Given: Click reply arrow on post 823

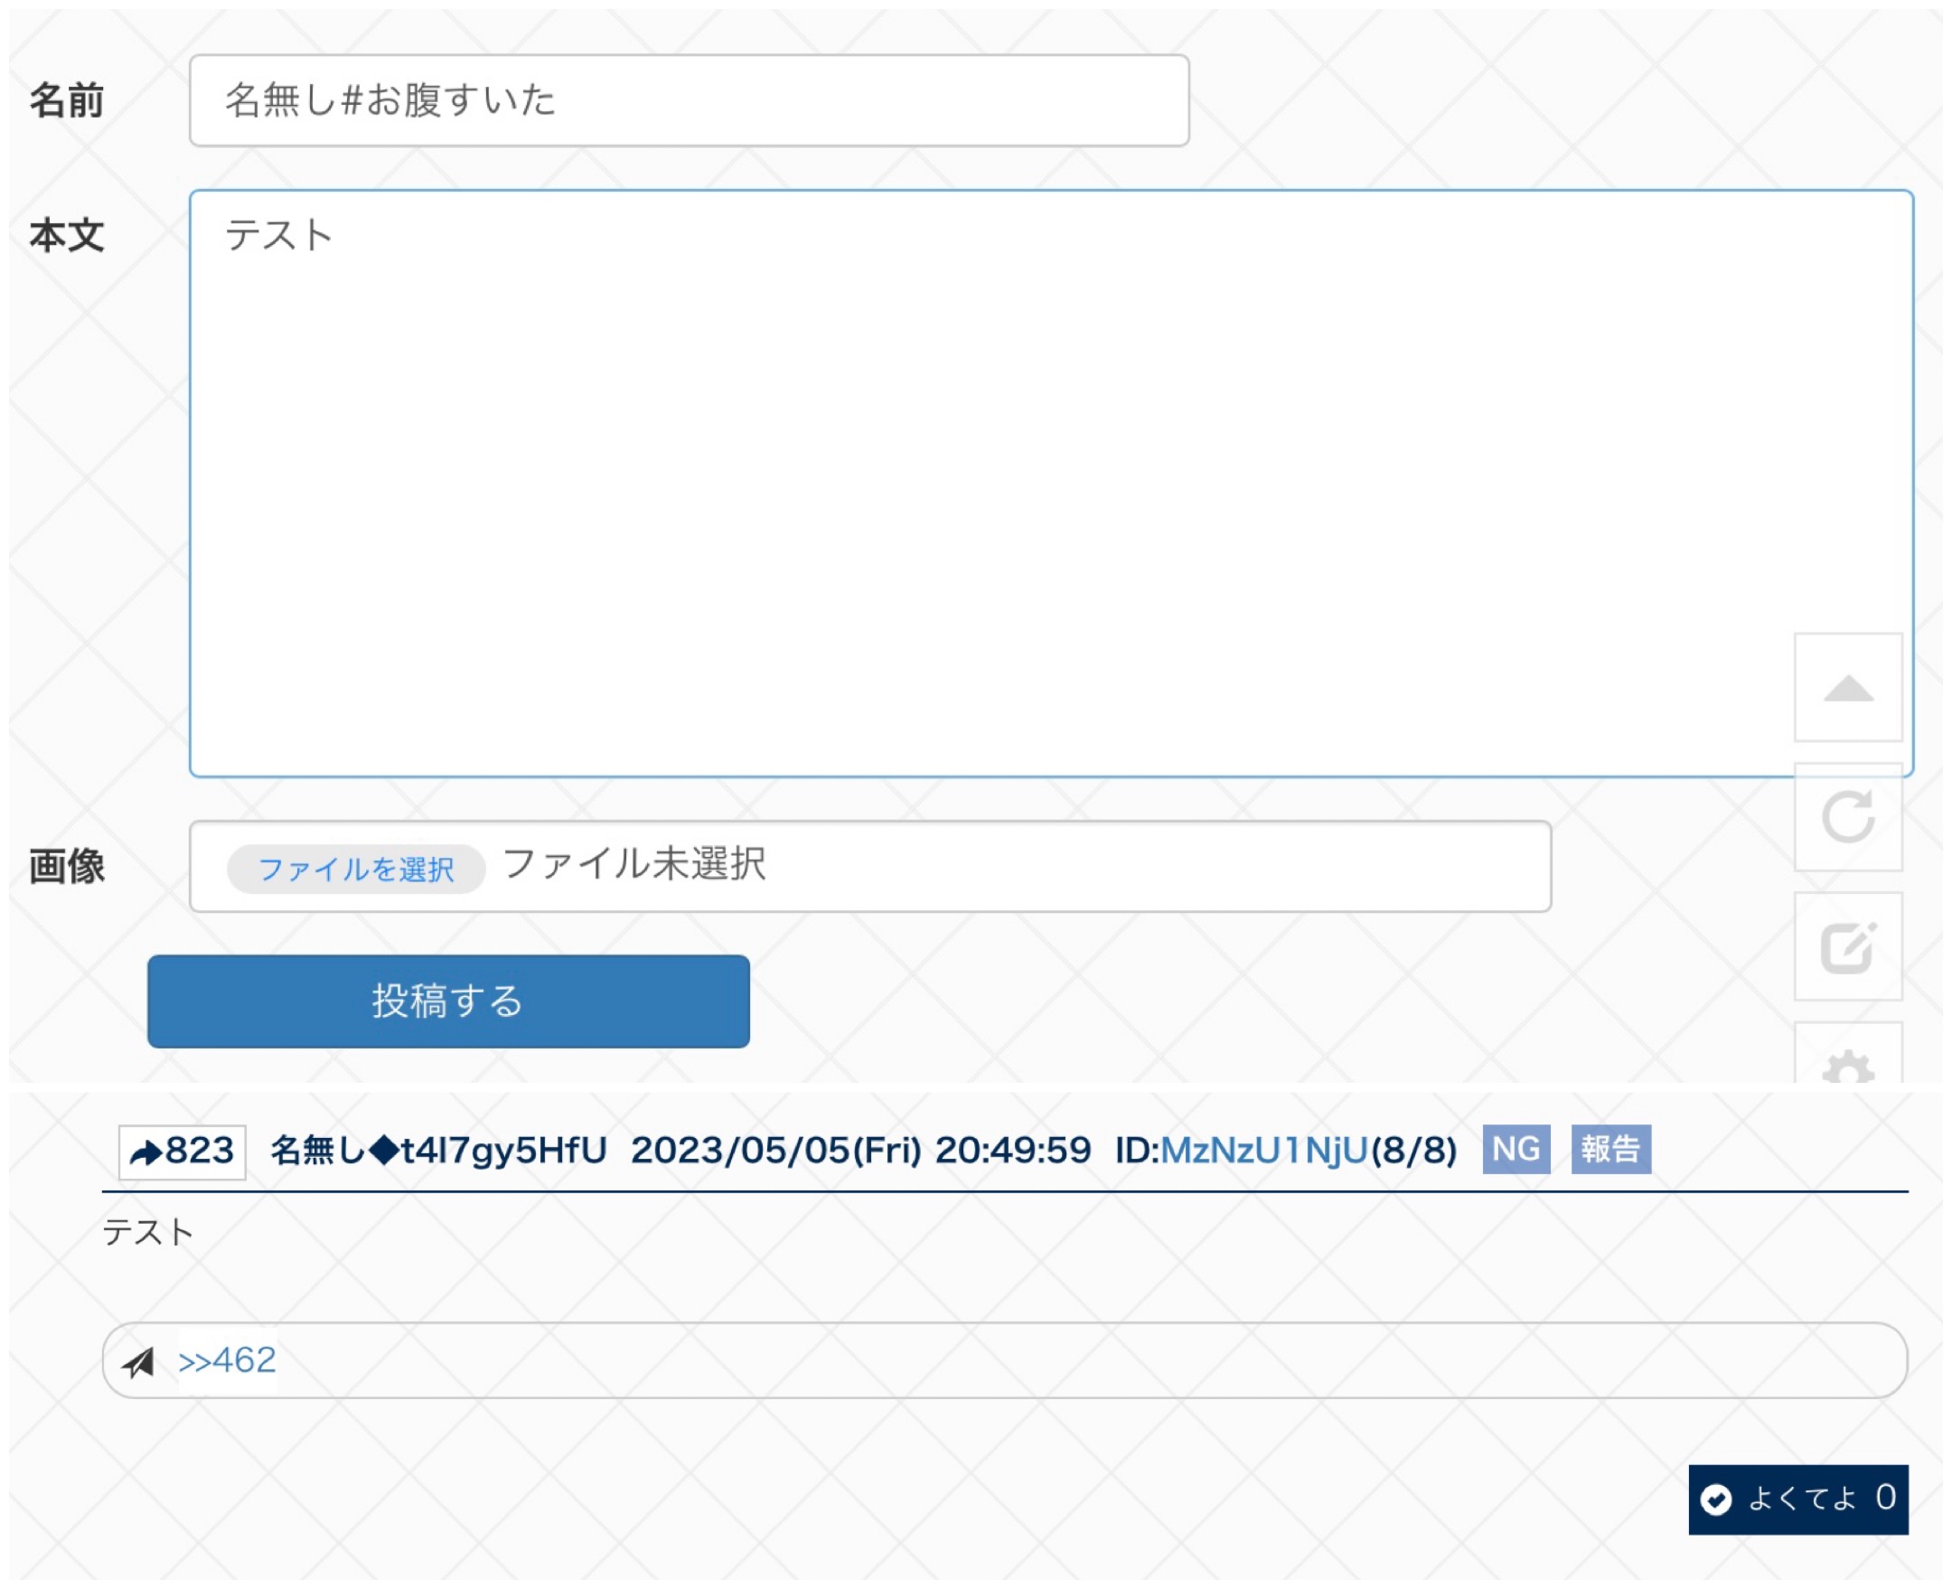Looking at the screenshot, I should (145, 1152).
